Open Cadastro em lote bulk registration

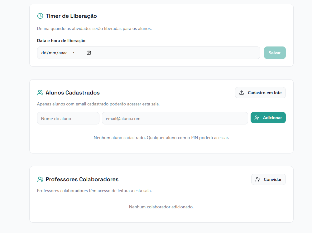[x=260, y=93]
